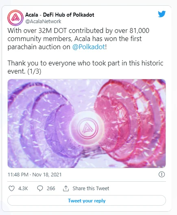Select the Share this Tweet text
This screenshot has height=215, width=177.
tap(91, 189)
